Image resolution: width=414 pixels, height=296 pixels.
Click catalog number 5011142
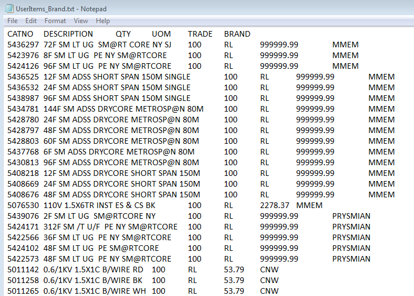[x=23, y=270]
